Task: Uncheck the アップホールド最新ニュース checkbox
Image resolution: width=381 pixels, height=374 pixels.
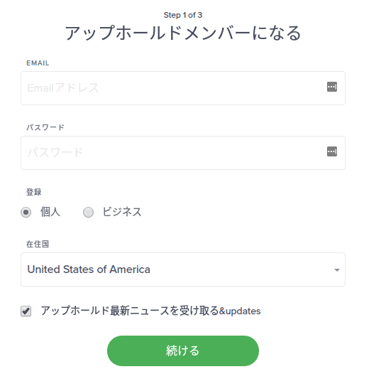Action: tap(26, 311)
